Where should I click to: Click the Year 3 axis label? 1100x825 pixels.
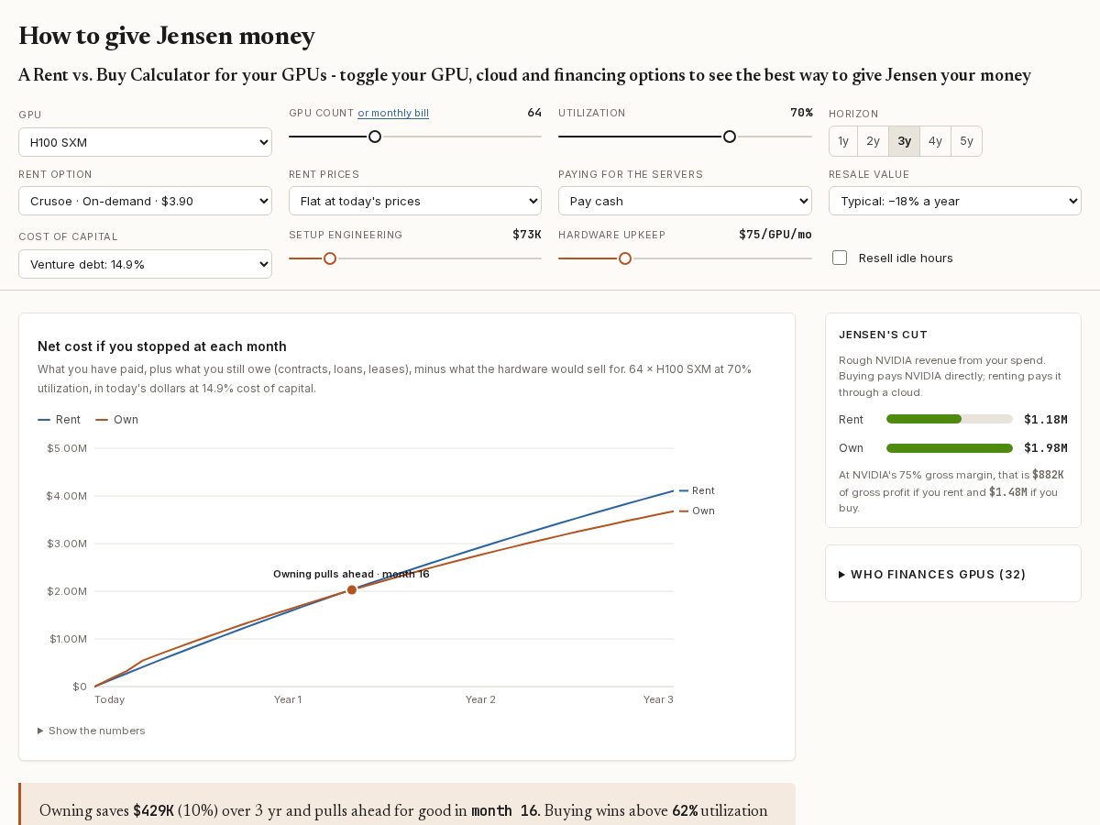click(x=658, y=699)
